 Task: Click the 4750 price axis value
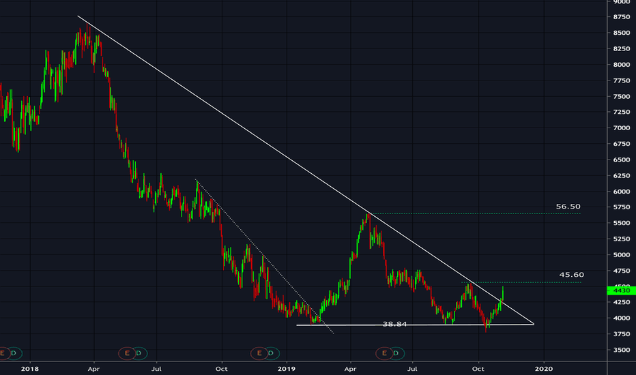click(622, 271)
